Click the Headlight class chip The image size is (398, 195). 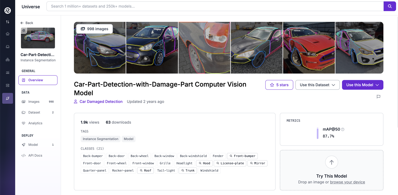pos(184,163)
